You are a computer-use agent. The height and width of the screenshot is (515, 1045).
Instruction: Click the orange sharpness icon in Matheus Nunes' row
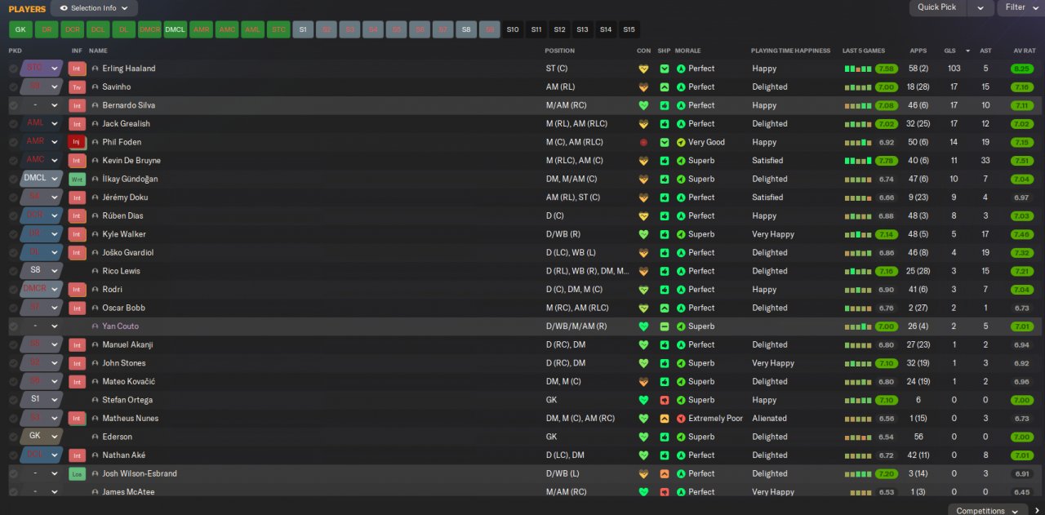[x=665, y=419]
